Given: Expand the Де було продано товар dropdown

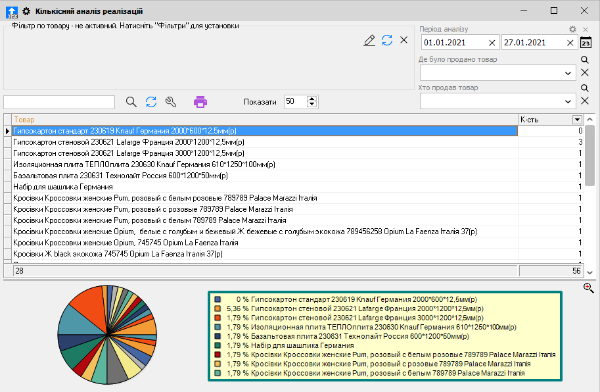Looking at the screenshot, I should click(x=569, y=73).
